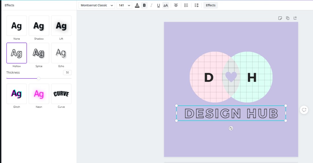Select the Hollow text effect

click(17, 53)
